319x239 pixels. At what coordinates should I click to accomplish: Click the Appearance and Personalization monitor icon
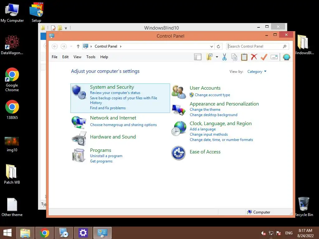coord(179,110)
